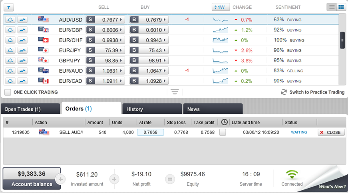Click the At rate field showing 0.7668
This screenshot has width=348, height=193.
(150, 132)
